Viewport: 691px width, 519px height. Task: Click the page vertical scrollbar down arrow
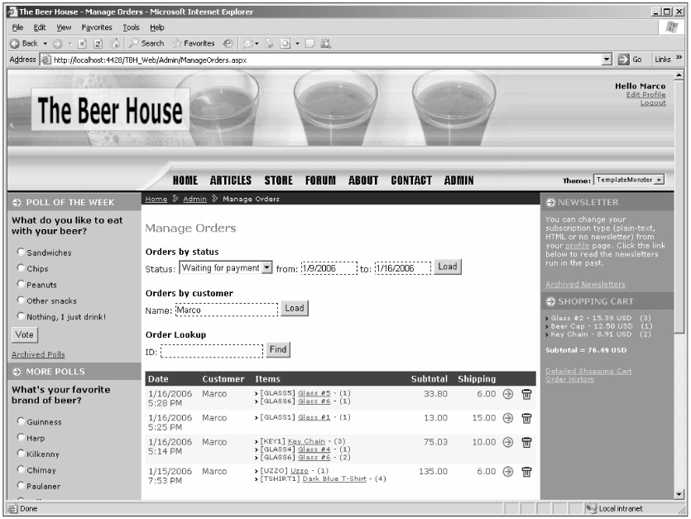click(x=680, y=494)
